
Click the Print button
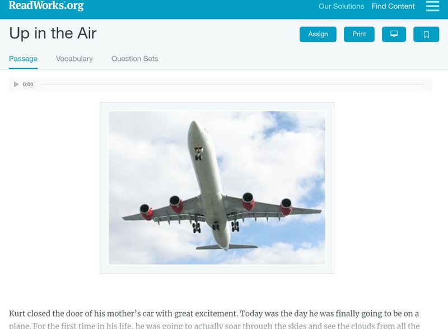point(359,34)
